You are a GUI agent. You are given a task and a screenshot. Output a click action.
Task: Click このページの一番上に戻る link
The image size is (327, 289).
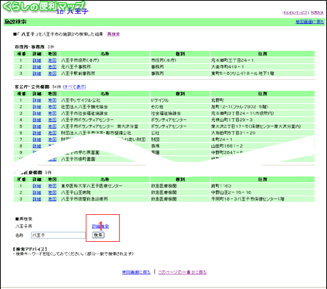pyautogui.click(x=182, y=272)
